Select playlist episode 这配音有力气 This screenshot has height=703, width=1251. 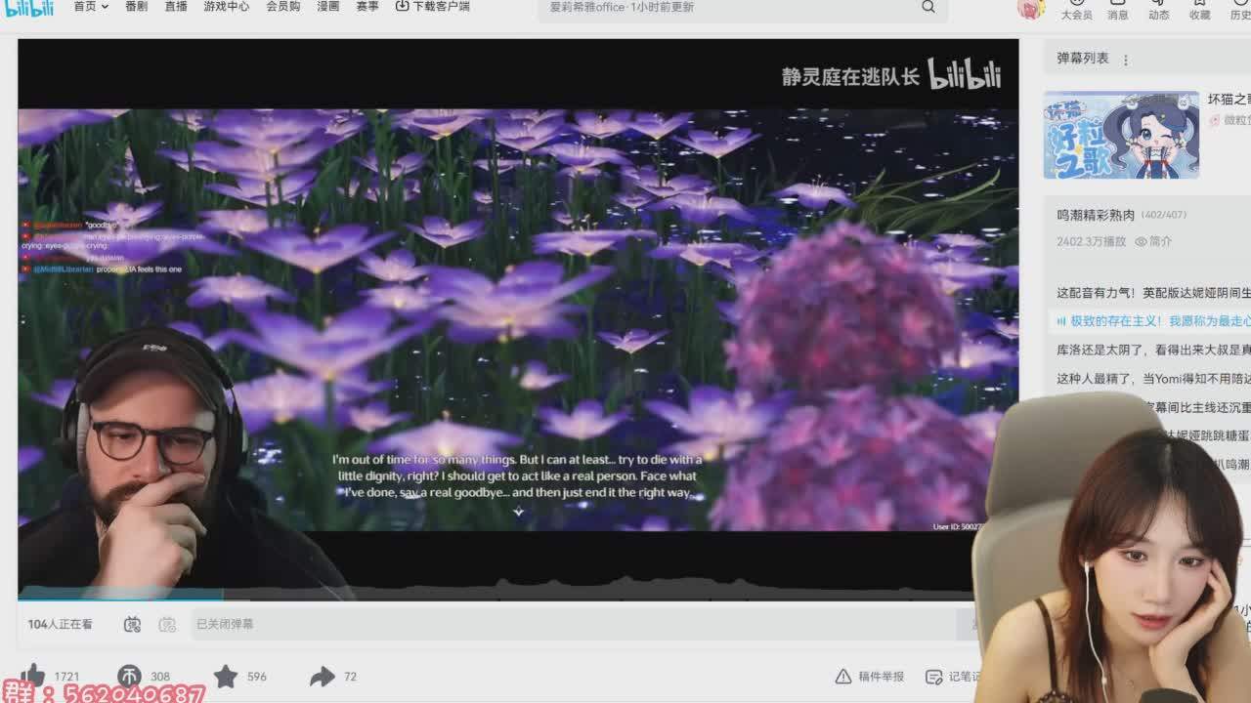pos(1153,293)
